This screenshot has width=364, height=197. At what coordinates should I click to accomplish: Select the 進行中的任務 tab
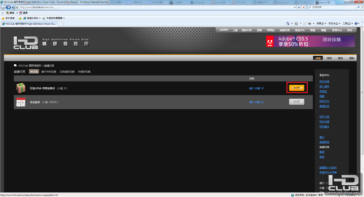coord(49,72)
